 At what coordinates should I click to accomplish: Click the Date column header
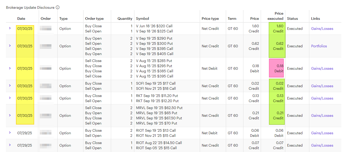click(21, 19)
